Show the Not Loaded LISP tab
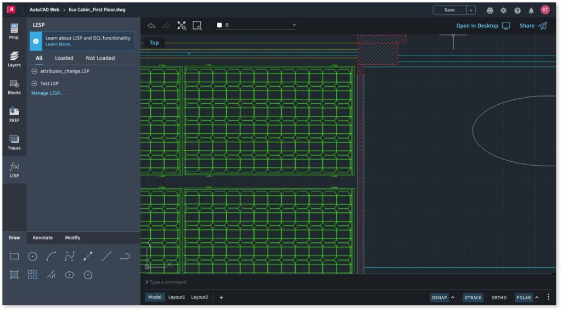The height and width of the screenshot is (311, 562). point(100,58)
